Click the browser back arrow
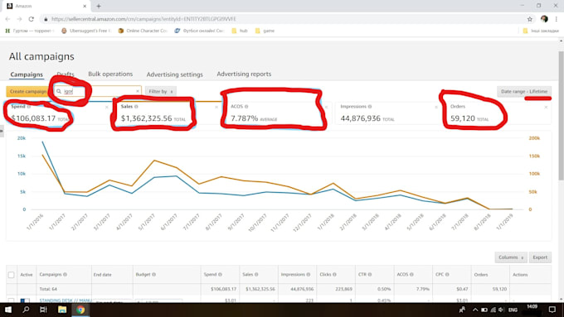 [8, 19]
